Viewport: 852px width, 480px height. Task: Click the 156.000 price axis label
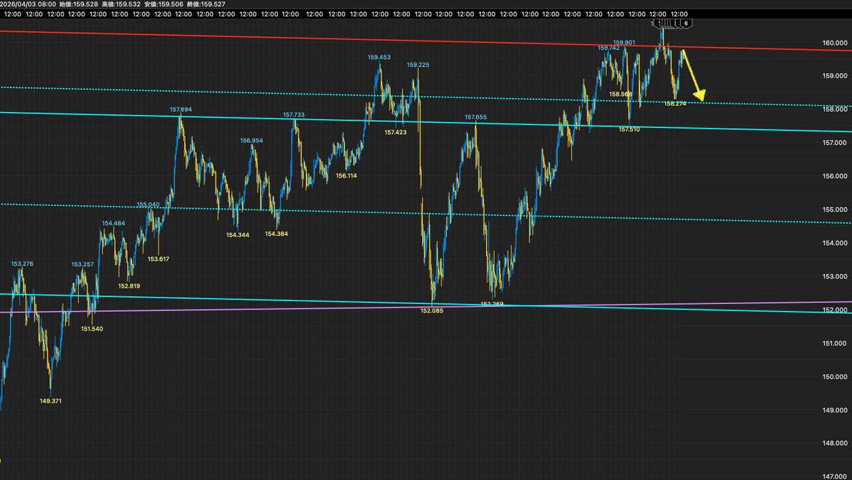pyautogui.click(x=835, y=176)
